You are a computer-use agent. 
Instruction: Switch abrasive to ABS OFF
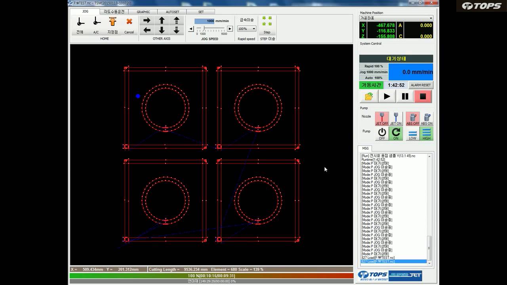click(x=413, y=119)
